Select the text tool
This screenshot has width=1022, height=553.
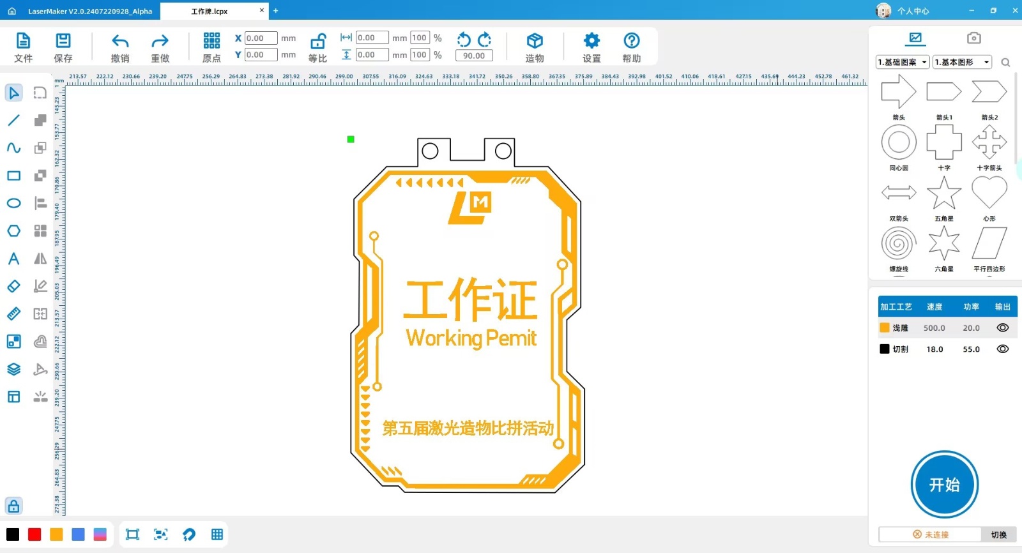(13, 259)
